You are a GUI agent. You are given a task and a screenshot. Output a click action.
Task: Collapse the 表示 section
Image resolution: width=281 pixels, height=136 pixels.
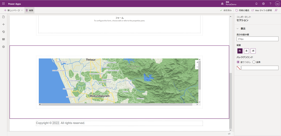[x=238, y=28]
